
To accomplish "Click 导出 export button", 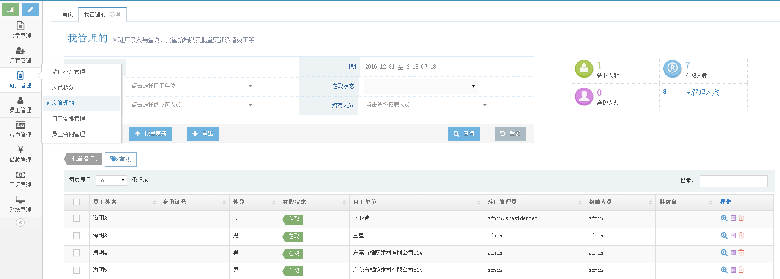I will click(203, 134).
